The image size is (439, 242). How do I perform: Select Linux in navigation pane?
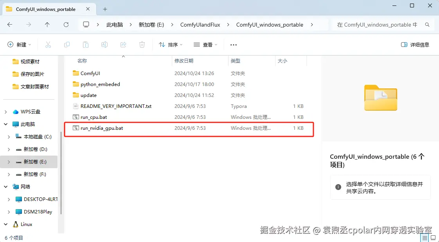[22, 224]
